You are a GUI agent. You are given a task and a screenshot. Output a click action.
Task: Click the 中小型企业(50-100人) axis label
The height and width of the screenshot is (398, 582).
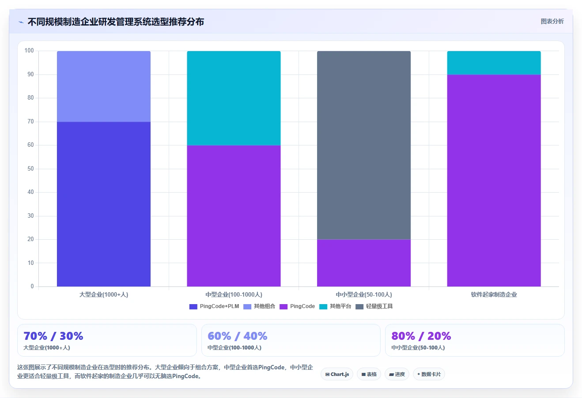(x=364, y=294)
